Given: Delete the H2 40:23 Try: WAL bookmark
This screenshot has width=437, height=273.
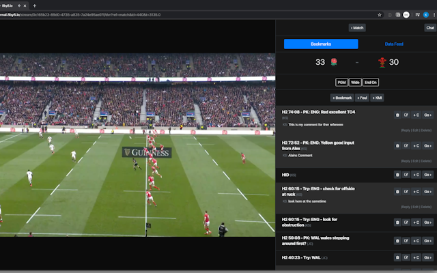Looking at the screenshot, I should 397,258.
